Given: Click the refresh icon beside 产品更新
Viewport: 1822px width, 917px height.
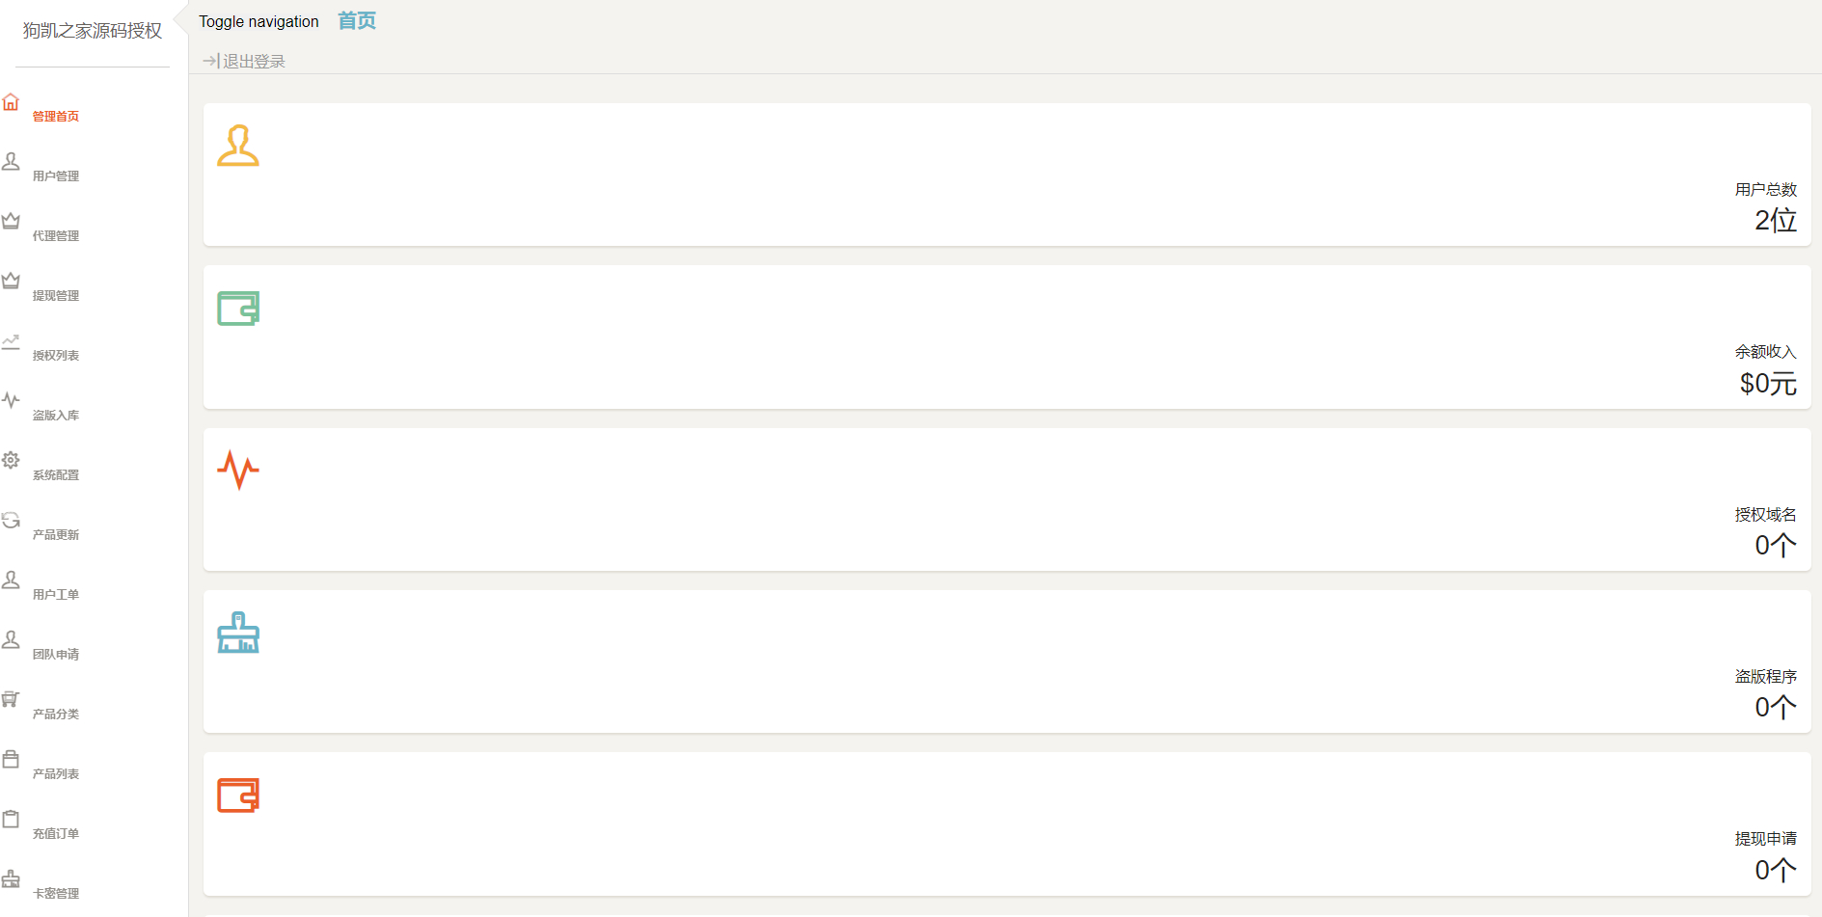Looking at the screenshot, I should pyautogui.click(x=11, y=520).
